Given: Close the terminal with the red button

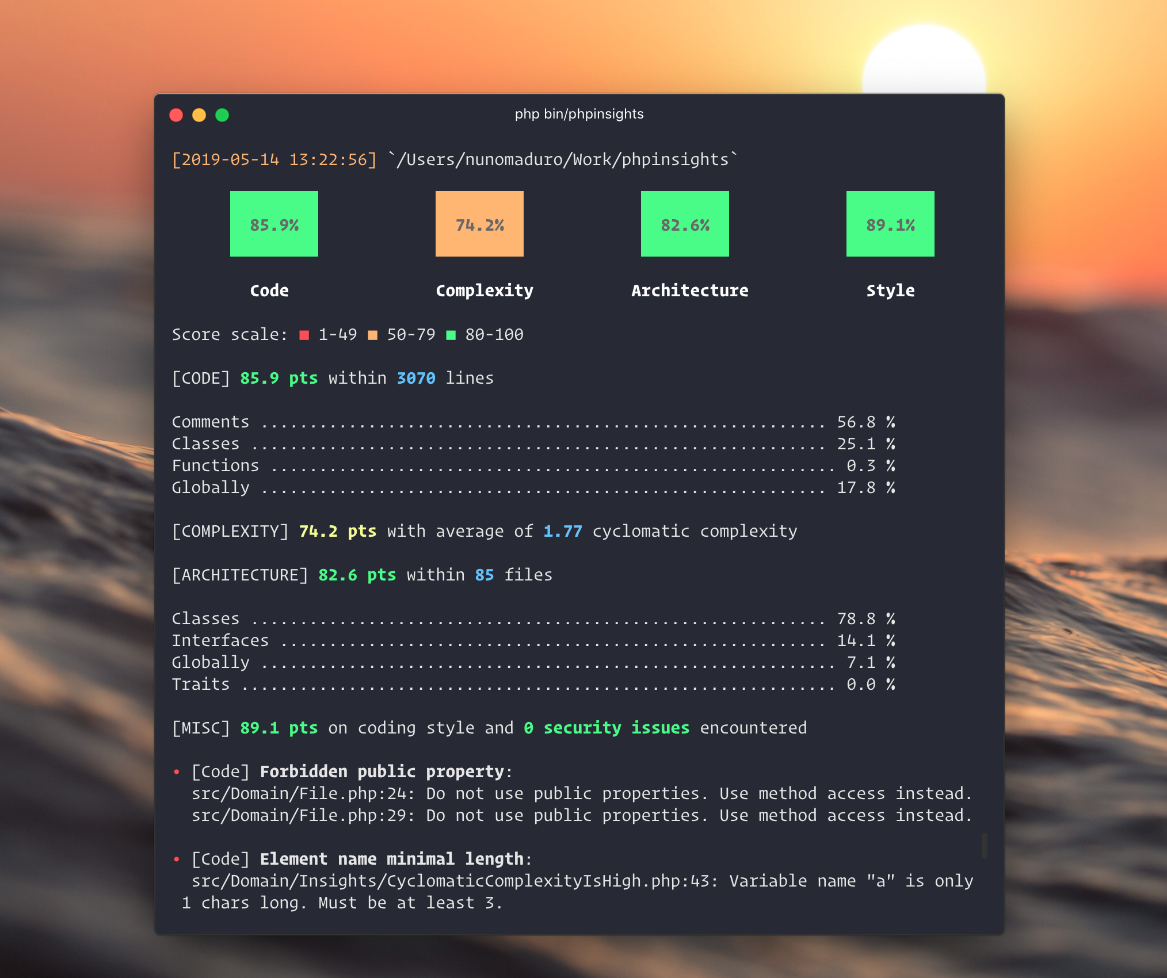Looking at the screenshot, I should click(176, 115).
